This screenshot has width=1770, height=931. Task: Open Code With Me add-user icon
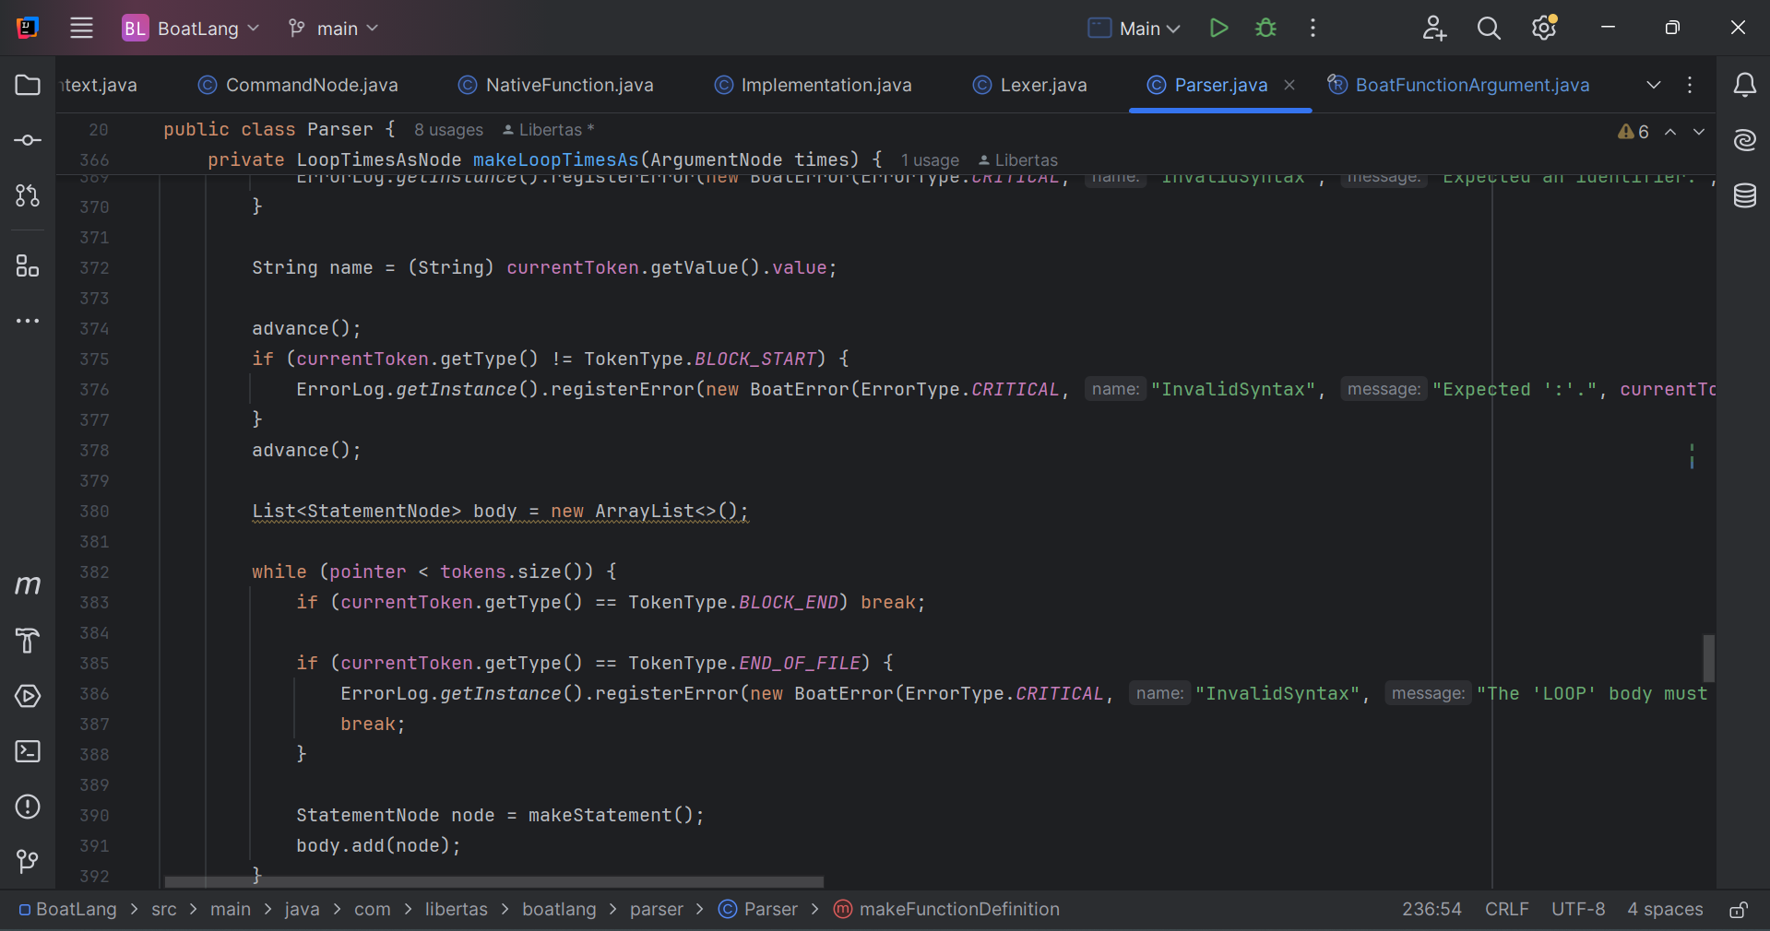point(1433,28)
